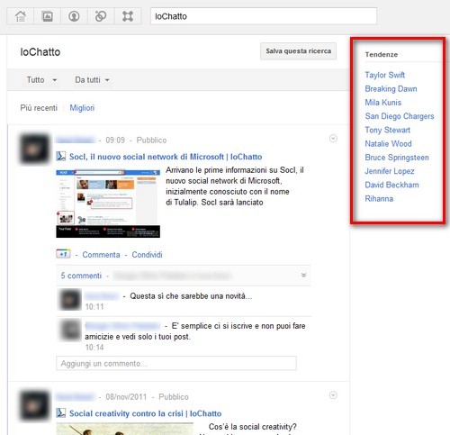Open the Games icon in toolbar
This screenshot has height=435, width=450.
pyautogui.click(x=128, y=16)
